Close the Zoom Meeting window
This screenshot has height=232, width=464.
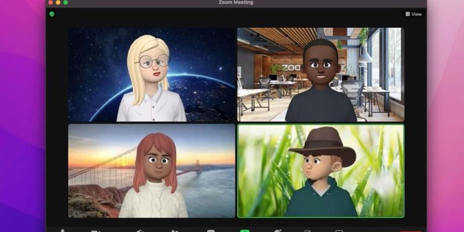[50, 2]
